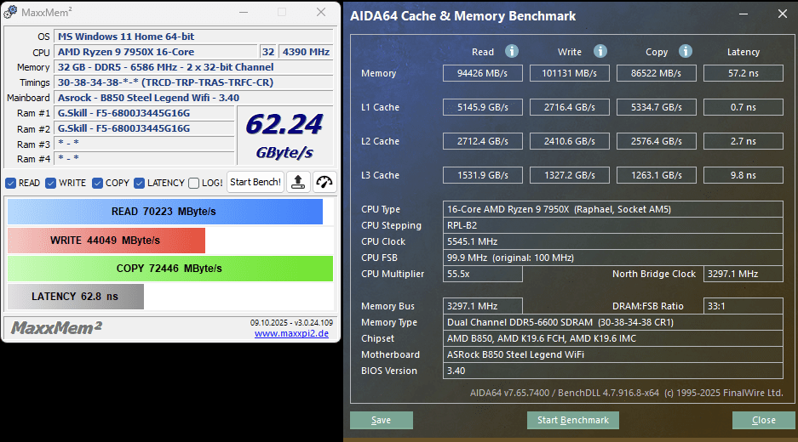Click CPU Stepping value RPL-B2

(612, 225)
